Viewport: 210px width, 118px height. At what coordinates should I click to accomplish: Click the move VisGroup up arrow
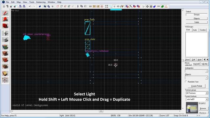tap(204, 60)
